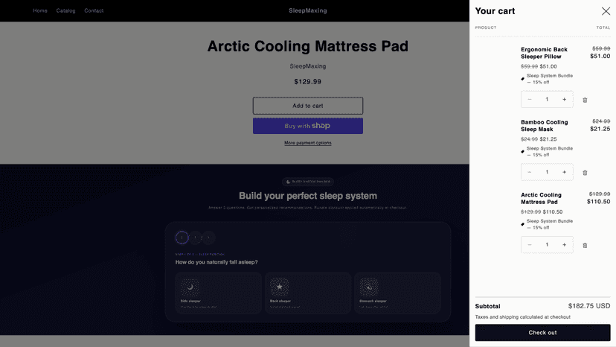616x347 pixels.
Task: Open the Ergonomic Back Sleeper Pillow product link
Action: tap(544, 53)
